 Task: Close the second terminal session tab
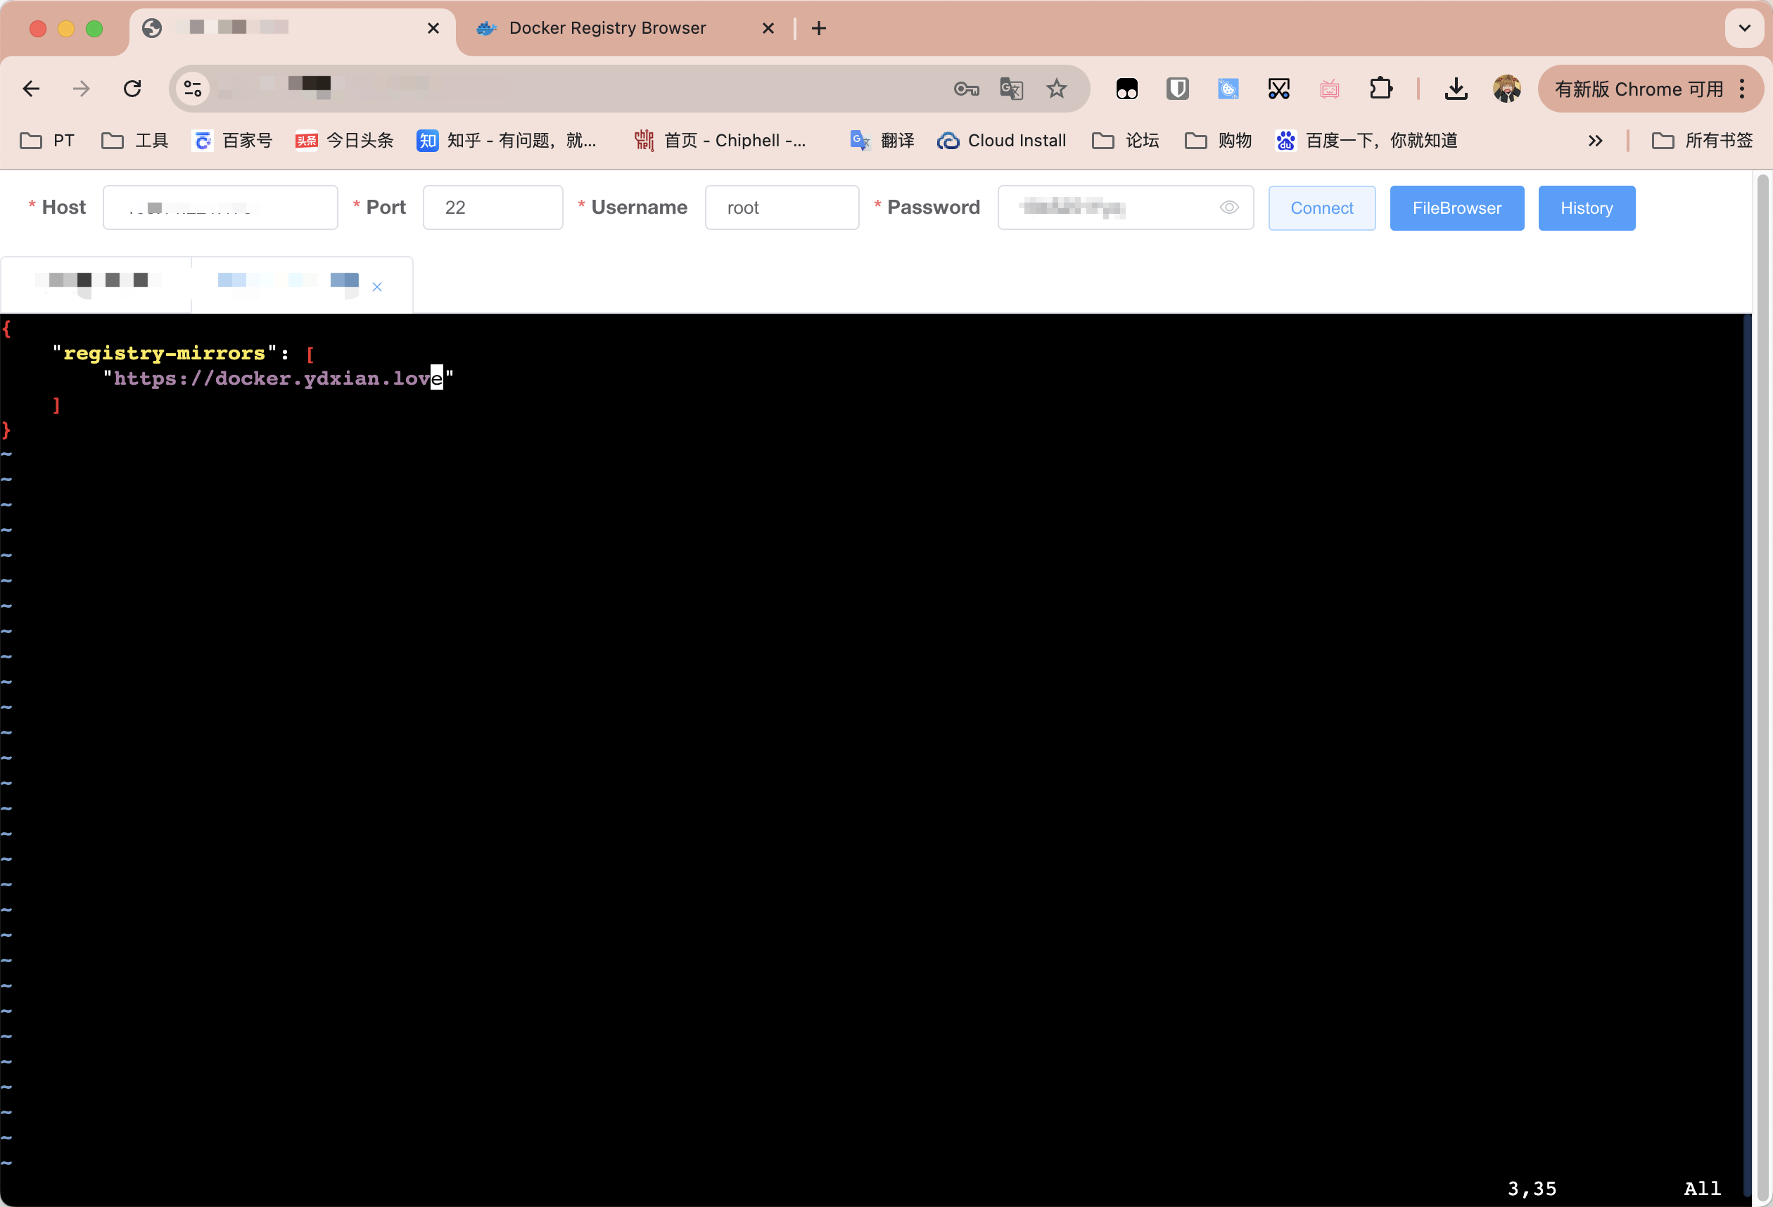[377, 288]
